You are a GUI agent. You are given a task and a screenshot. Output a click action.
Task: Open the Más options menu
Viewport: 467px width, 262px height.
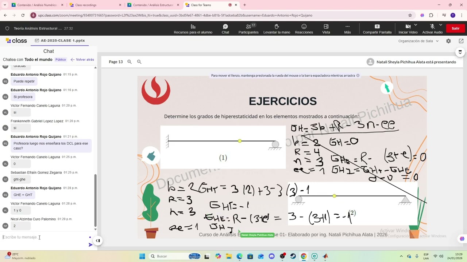click(347, 29)
